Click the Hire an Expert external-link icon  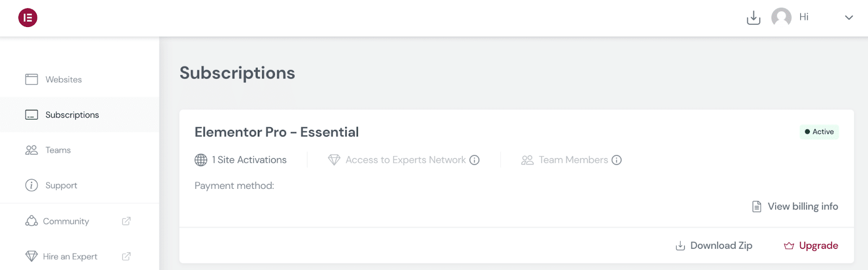click(126, 256)
